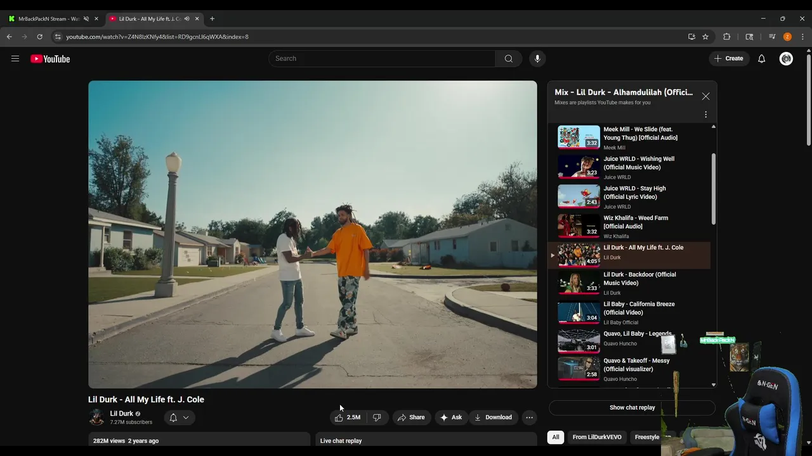Go back with browser back arrow
The image size is (812, 456).
[x=10, y=37]
